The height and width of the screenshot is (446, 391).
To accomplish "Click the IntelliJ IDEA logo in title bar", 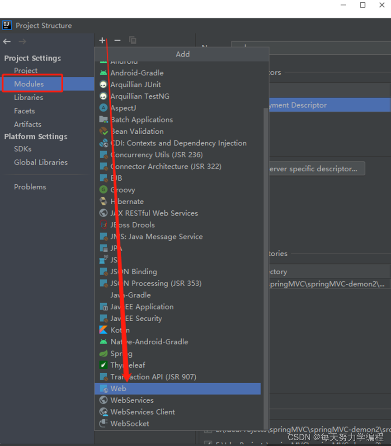I will point(7,25).
